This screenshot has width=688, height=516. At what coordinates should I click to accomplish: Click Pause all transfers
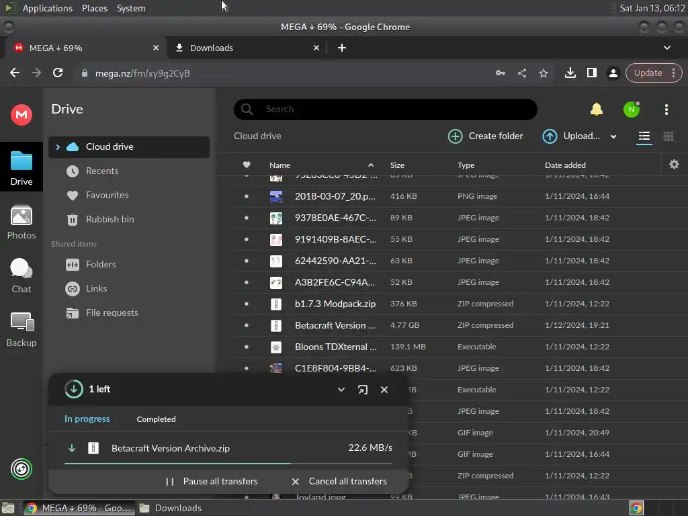click(212, 481)
